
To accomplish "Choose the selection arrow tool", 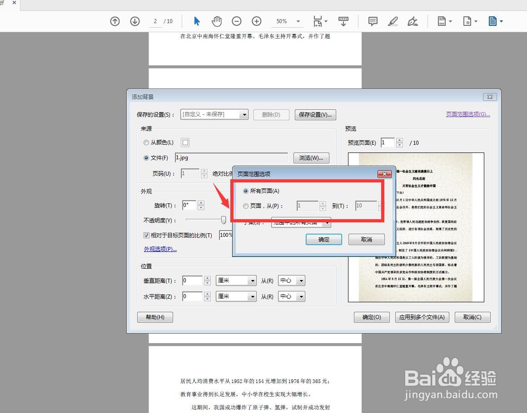I will [x=197, y=21].
